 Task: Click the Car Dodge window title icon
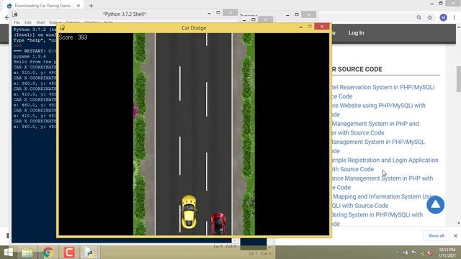coord(62,27)
